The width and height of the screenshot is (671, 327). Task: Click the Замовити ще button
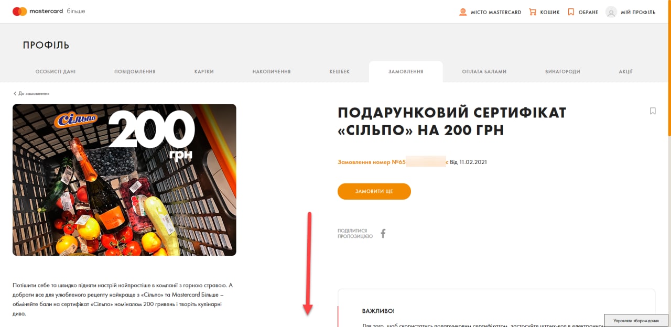[374, 191]
